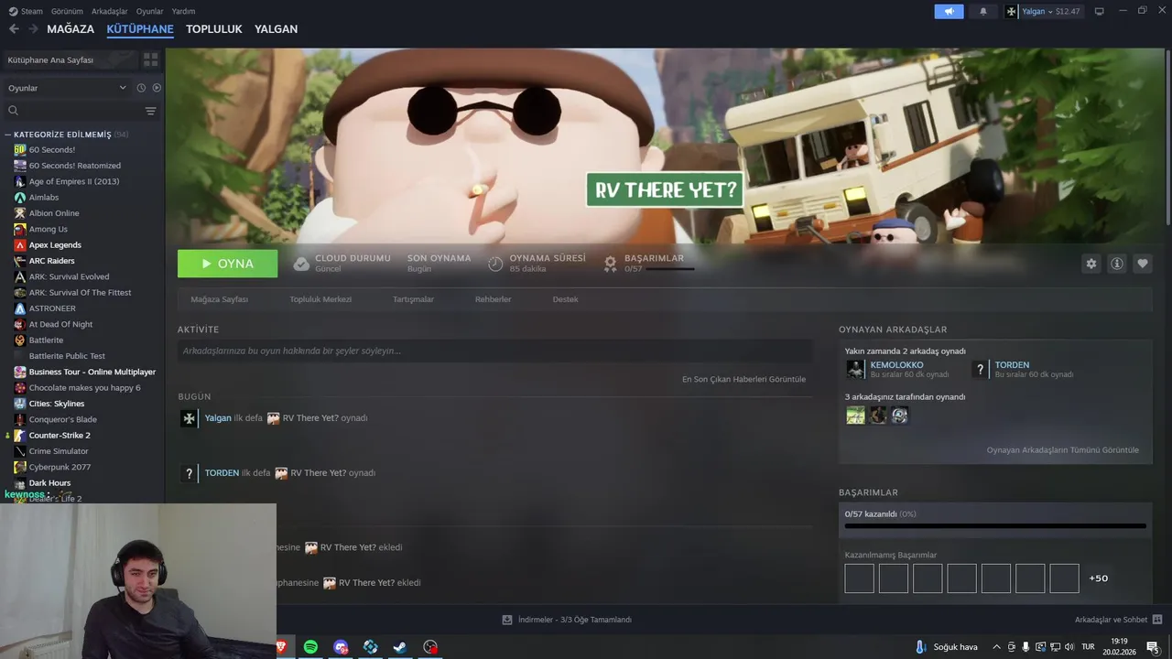Viewport: 1172px width, 659px height.
Task: Click the achievements gear badge icon
Action: click(x=610, y=264)
